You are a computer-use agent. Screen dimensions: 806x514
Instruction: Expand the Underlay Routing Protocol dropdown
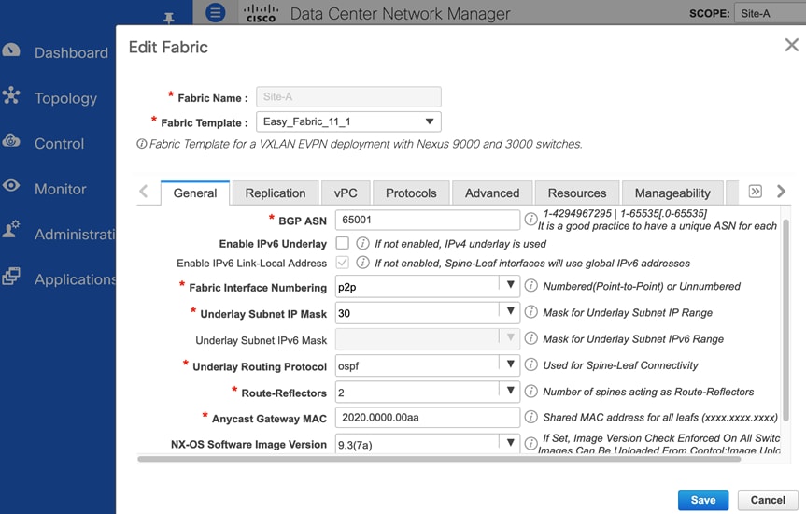pos(511,365)
